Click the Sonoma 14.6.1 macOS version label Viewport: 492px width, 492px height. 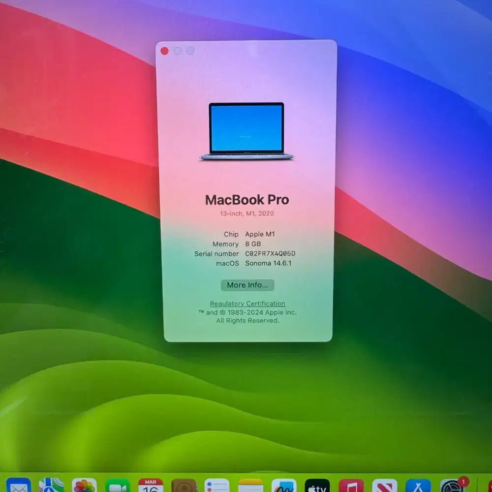click(268, 263)
